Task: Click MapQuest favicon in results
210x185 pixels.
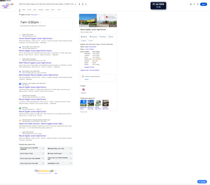Action: click(20, 108)
